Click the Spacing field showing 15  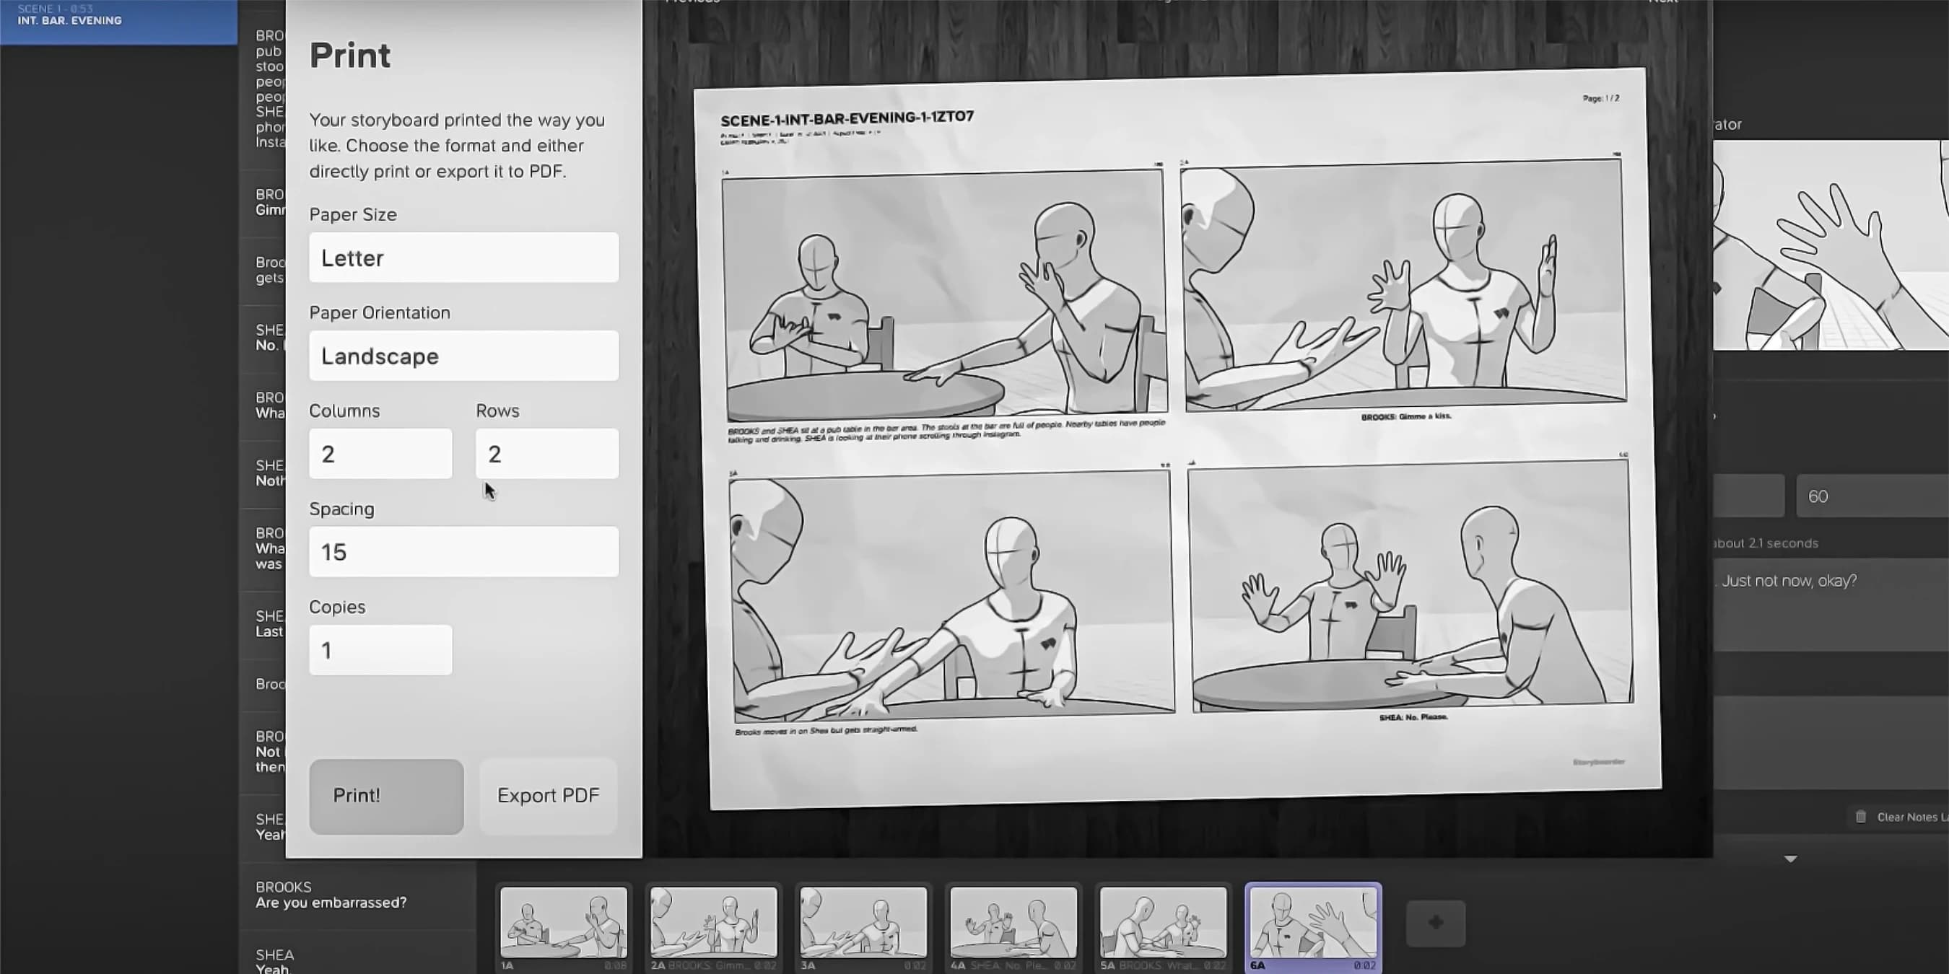coord(463,552)
